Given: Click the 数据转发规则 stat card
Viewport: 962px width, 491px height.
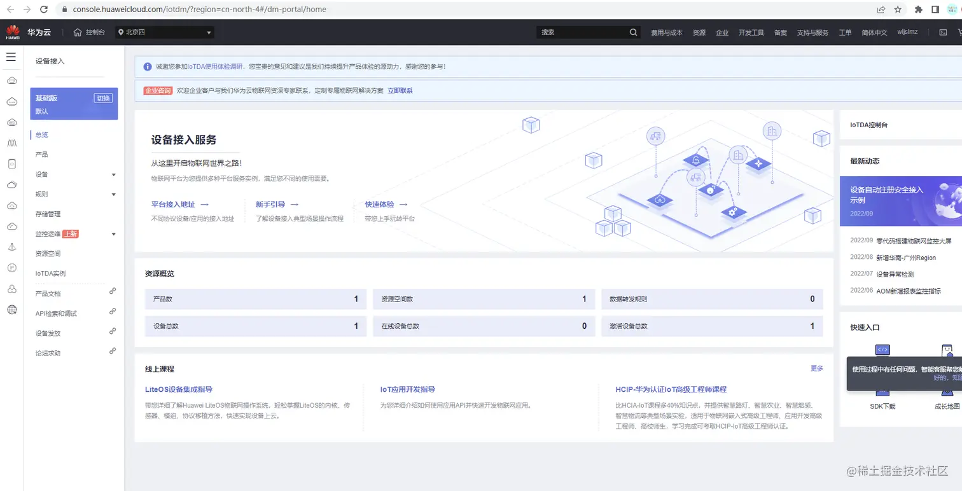Looking at the screenshot, I should click(712, 299).
